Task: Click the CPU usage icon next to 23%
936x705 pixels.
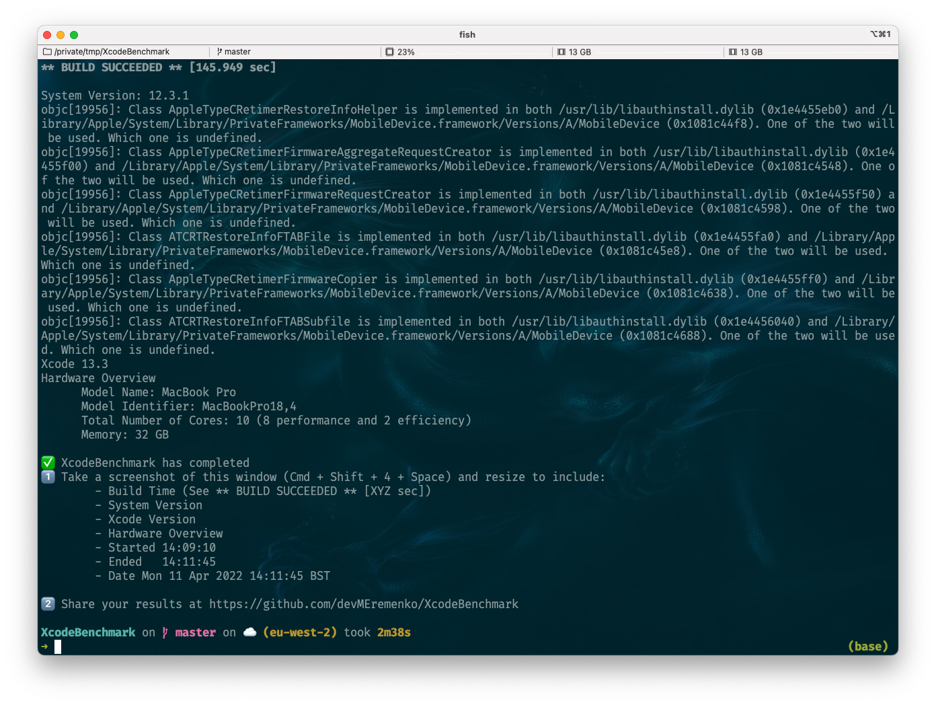Action: pyautogui.click(x=389, y=51)
